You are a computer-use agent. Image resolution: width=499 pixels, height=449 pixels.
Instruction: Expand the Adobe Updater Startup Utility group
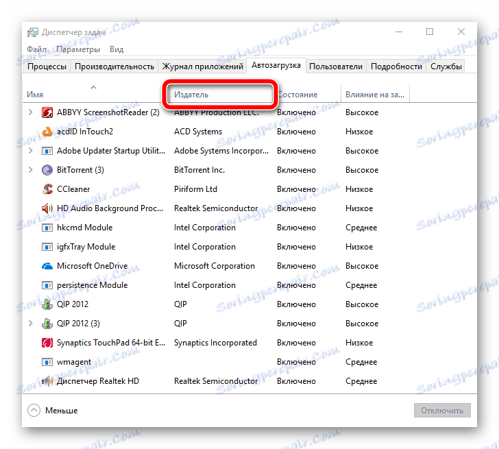click(31, 151)
